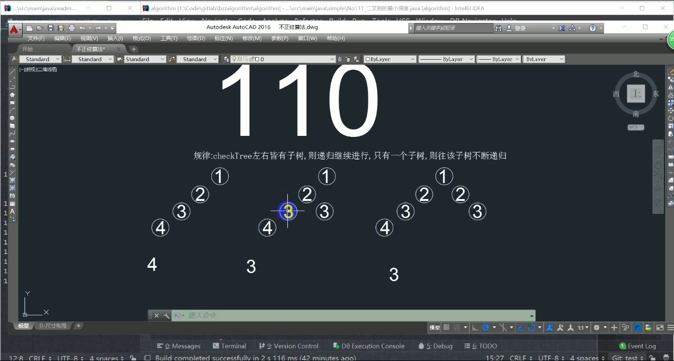Image resolution: width=674 pixels, height=361 pixels.
Task: Open linetype ByLayer dropdown
Action: click(446, 59)
